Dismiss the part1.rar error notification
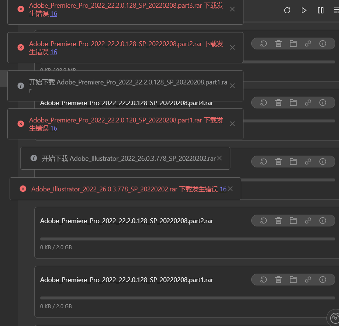The image size is (339, 326). coord(232,124)
